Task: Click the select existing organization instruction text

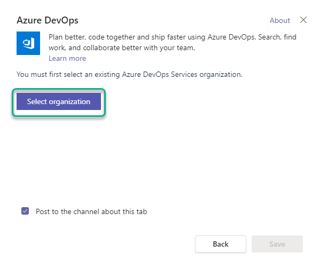Action: tap(129, 74)
